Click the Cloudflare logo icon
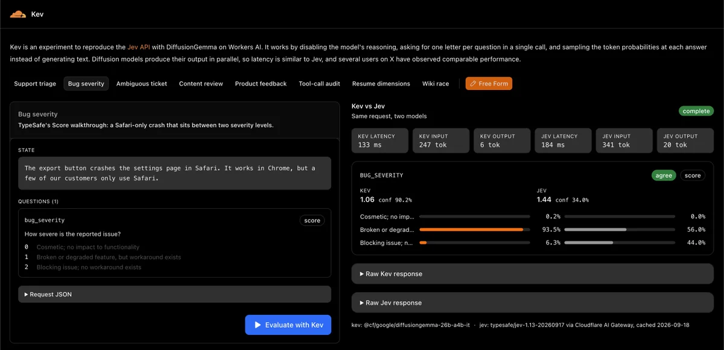 tap(18, 14)
